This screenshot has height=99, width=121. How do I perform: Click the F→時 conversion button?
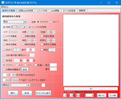(113, 95)
